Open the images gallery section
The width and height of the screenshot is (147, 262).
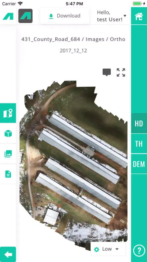[8, 154]
